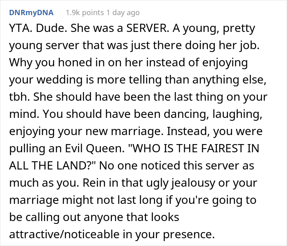Viewport: 287px width, 246px height.
Task: Click the "1 day ago" comment timestamp
Action: tap(123, 13)
